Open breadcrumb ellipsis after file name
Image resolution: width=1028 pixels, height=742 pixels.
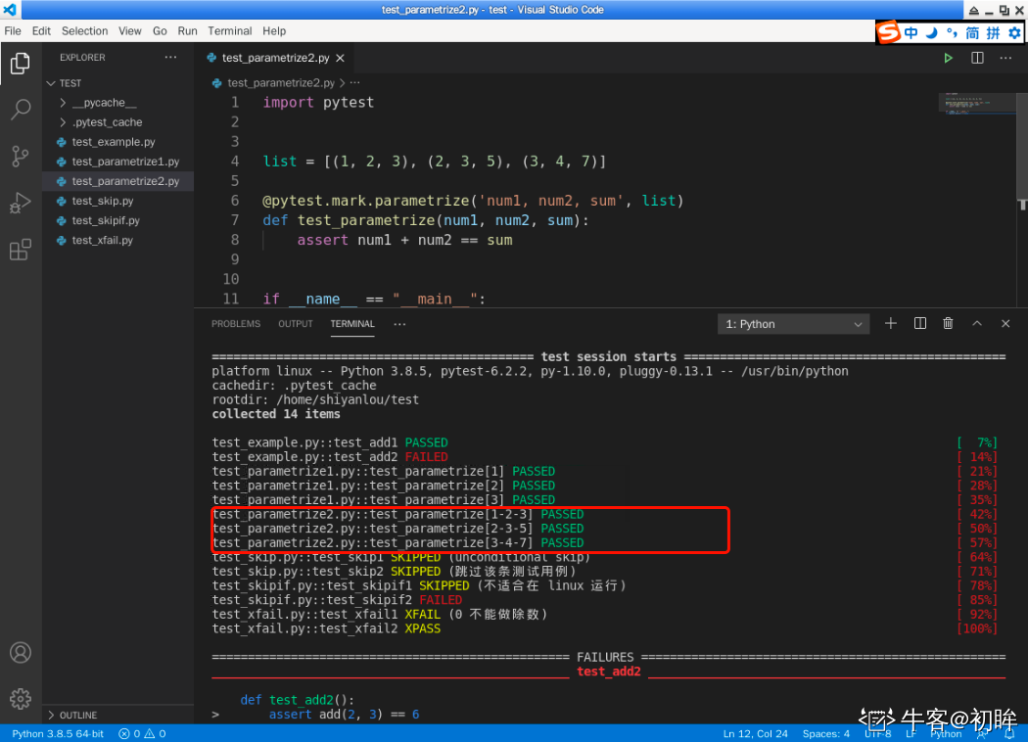[354, 82]
